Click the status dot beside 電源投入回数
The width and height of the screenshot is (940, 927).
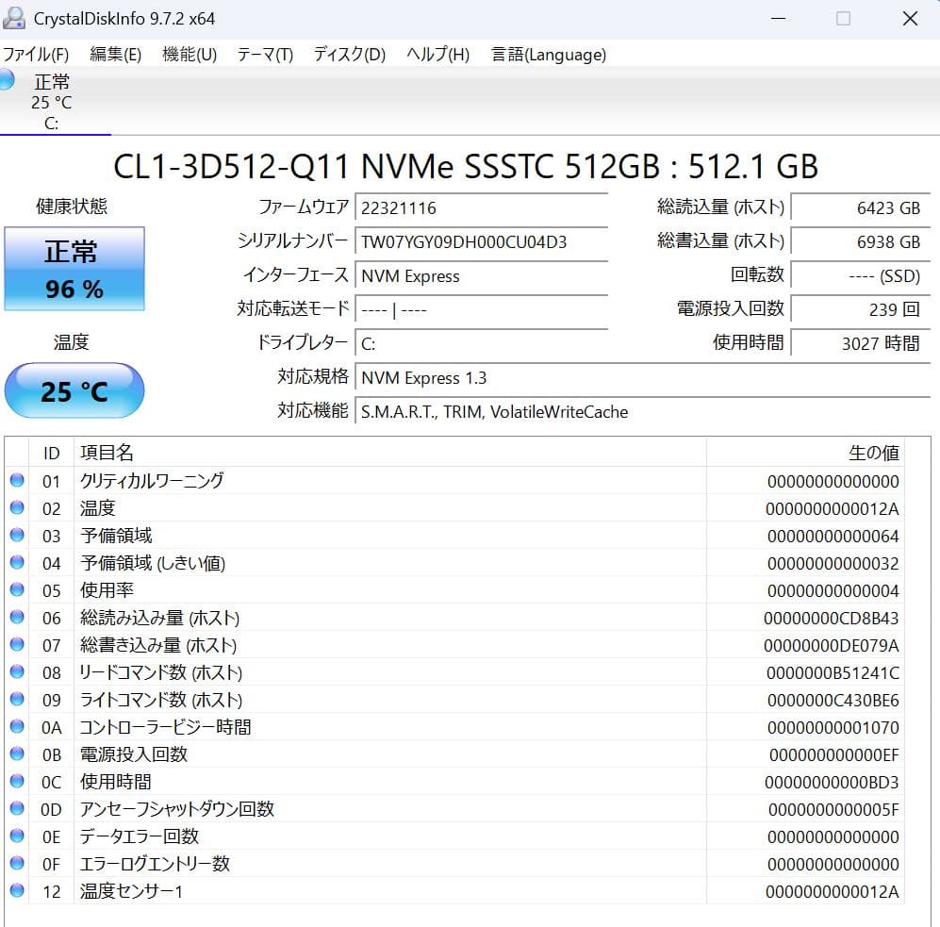(x=18, y=754)
